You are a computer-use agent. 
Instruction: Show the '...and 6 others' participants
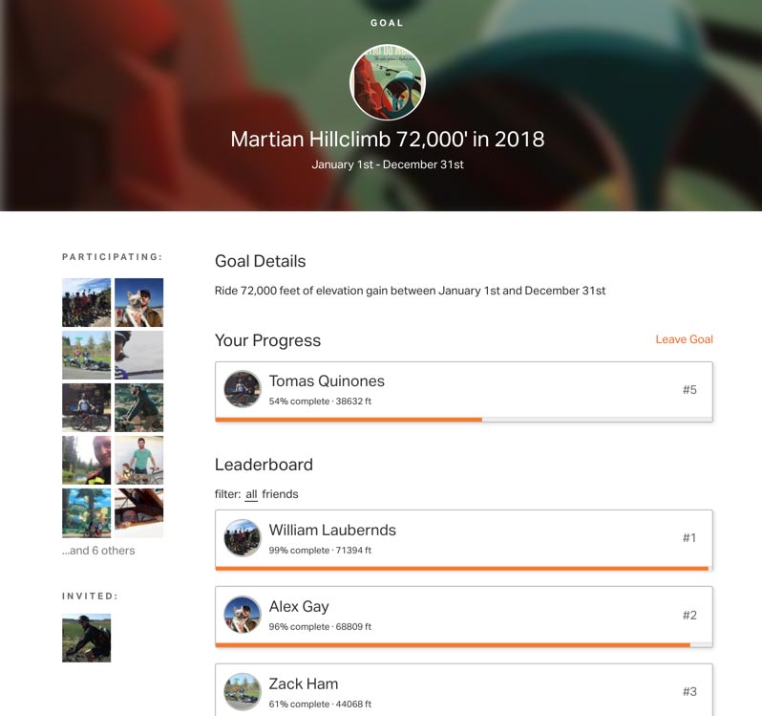pyautogui.click(x=98, y=551)
